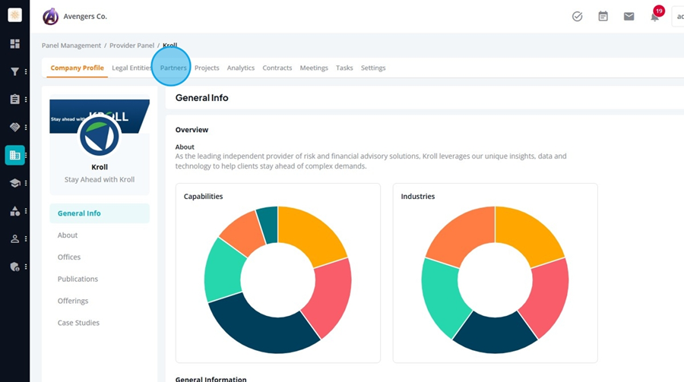This screenshot has height=382, width=684.
Task: Open the clipboard icon in sidebar
Action: tap(15, 99)
